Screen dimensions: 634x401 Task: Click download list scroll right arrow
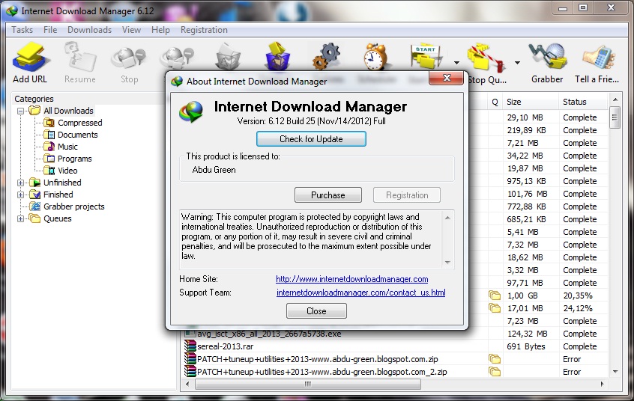(602, 384)
